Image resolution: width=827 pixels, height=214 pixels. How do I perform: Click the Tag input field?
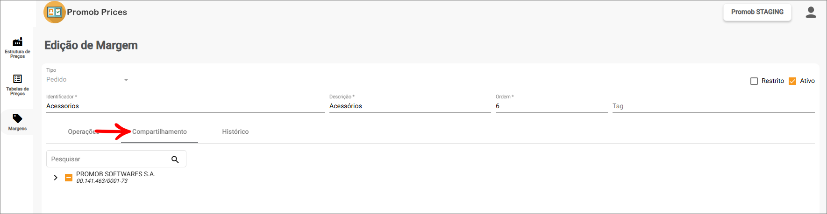click(x=713, y=106)
